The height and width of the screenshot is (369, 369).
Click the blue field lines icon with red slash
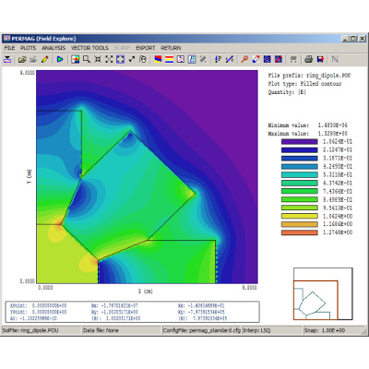(279, 59)
